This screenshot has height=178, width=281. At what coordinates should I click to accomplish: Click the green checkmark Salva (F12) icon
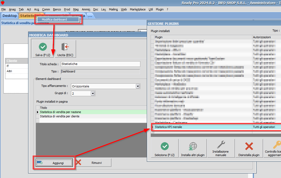coord(43,47)
